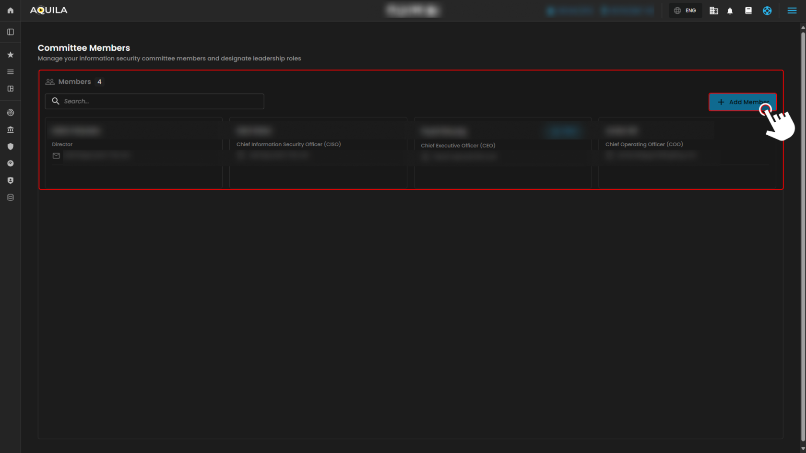The image size is (806, 453).
Task: Go to the home page icon
Action: pyautogui.click(x=10, y=10)
